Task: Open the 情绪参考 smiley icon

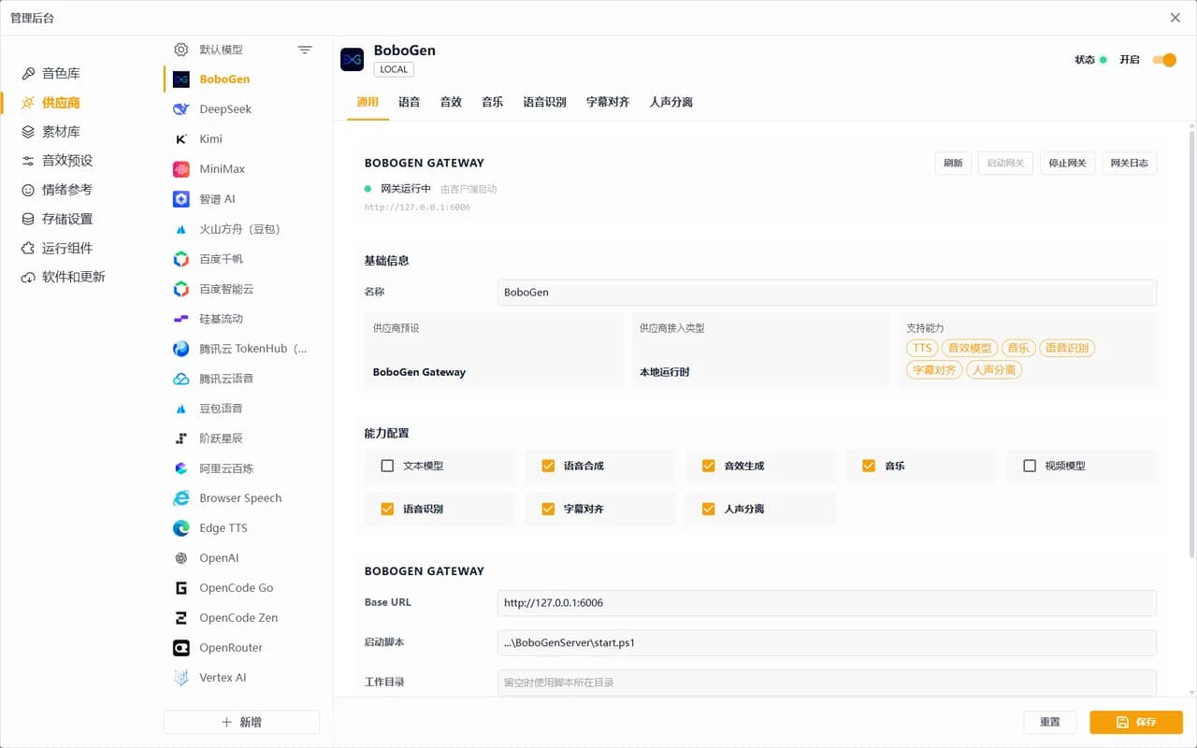Action: [x=28, y=190]
